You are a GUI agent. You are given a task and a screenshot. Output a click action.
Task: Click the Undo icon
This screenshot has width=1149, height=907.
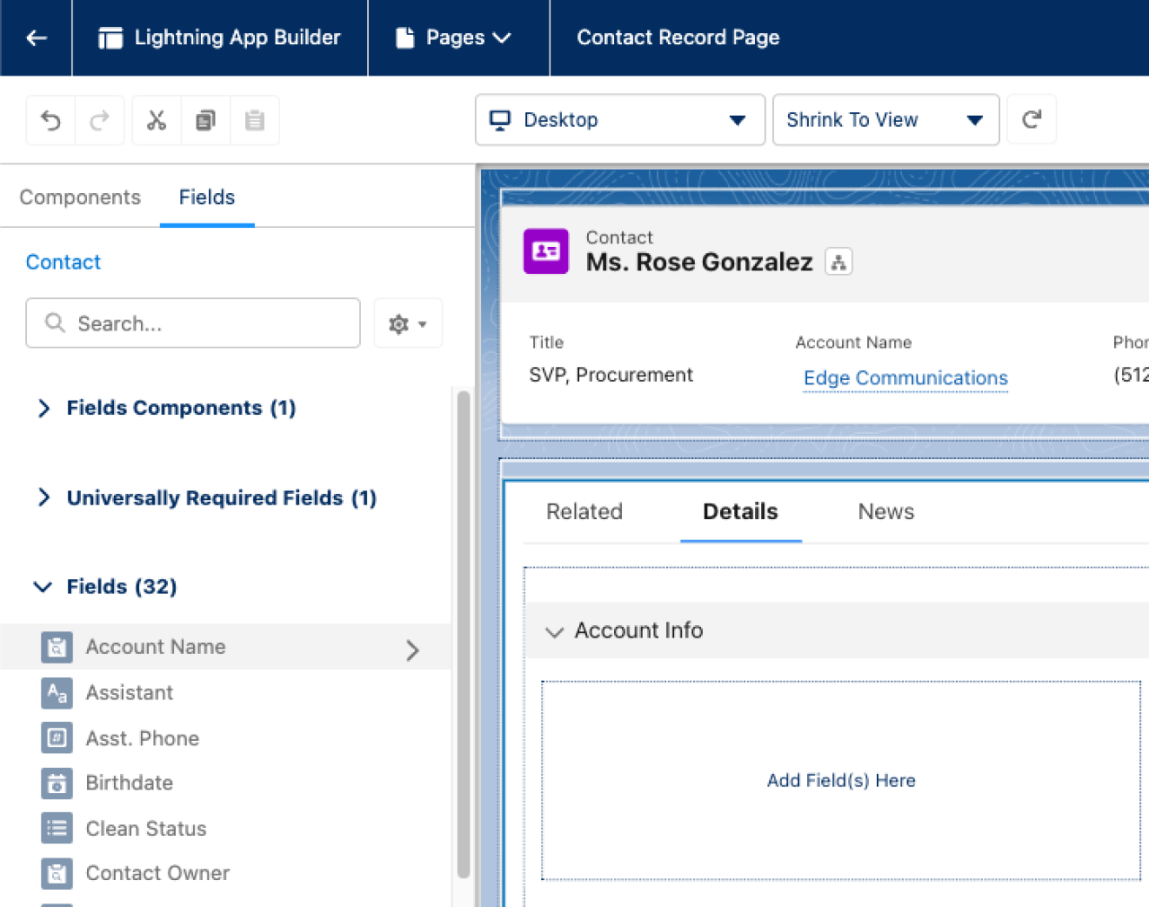[51, 120]
